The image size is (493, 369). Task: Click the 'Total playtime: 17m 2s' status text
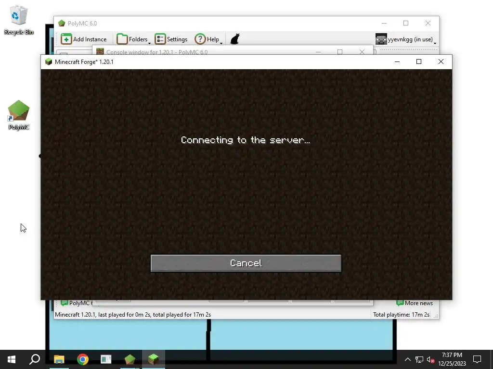point(401,314)
